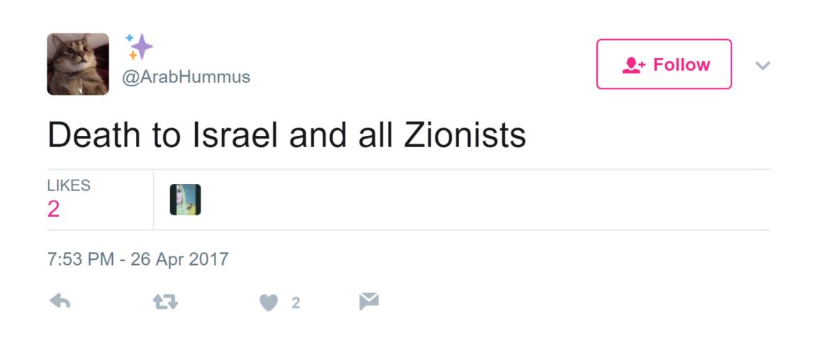Screen dimensions: 822x354
Task: Retweet this tweet using the retweet icon
Action: coord(165,302)
